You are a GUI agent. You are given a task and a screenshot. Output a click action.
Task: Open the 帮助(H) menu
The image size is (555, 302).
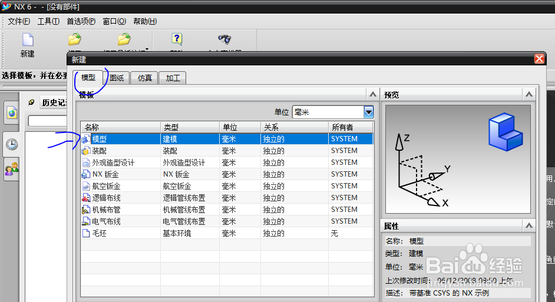[145, 21]
